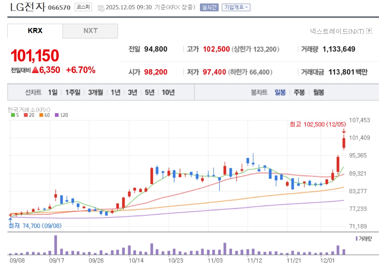379x272 pixels.
Task: Click the orange 60-day moving average swatch
Action: click(x=41, y=115)
